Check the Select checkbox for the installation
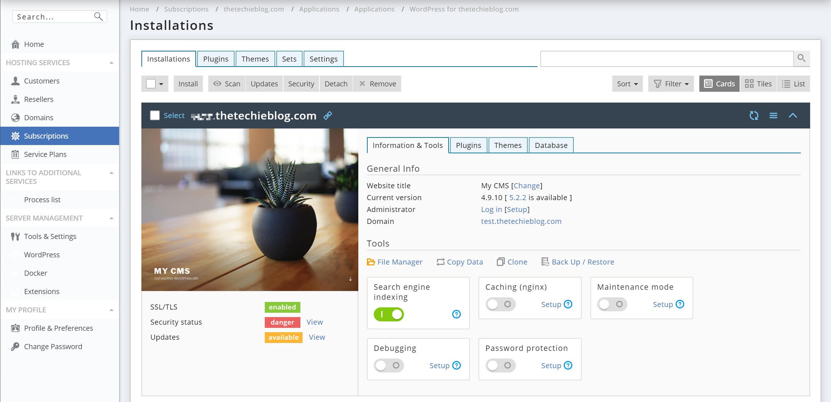The image size is (831, 402). [155, 116]
